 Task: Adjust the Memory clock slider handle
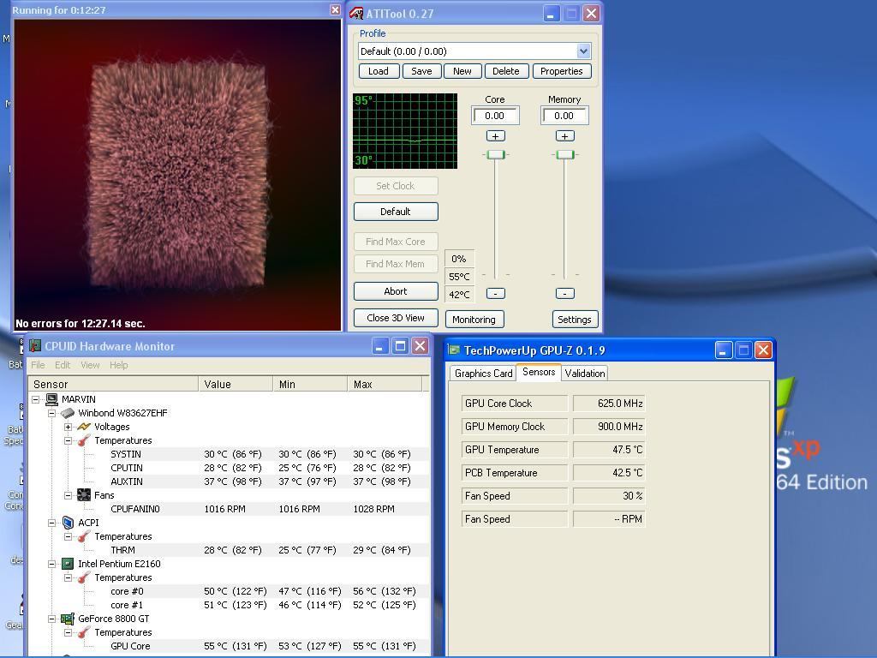pos(565,154)
